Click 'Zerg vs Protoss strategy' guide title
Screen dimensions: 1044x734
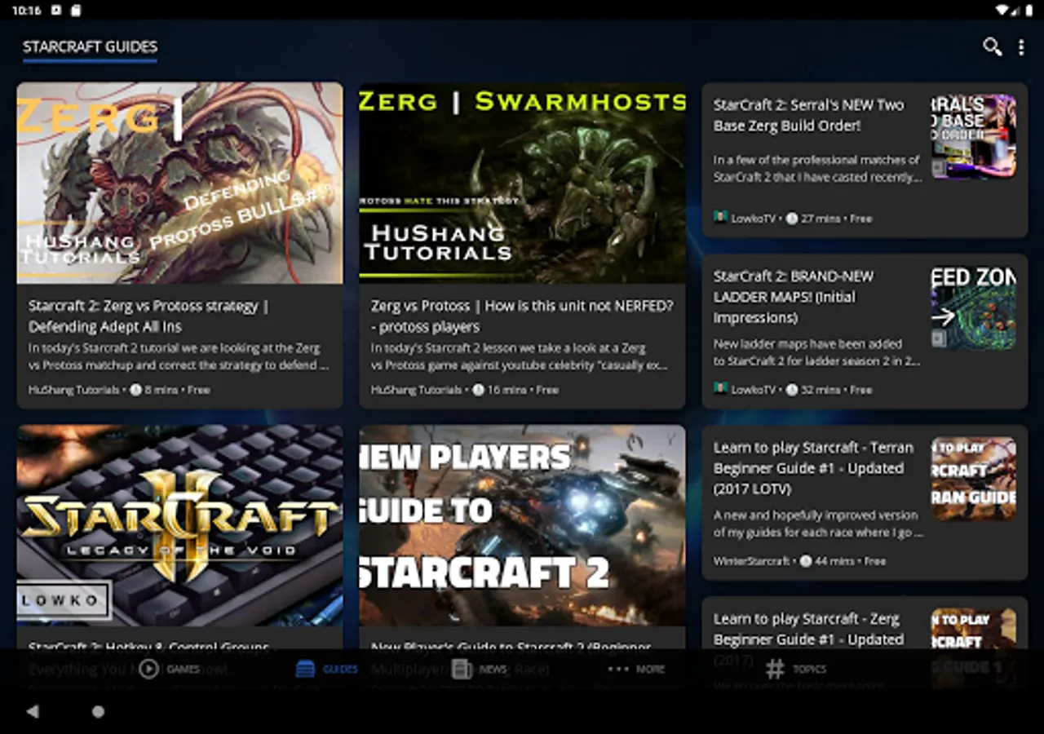(148, 316)
